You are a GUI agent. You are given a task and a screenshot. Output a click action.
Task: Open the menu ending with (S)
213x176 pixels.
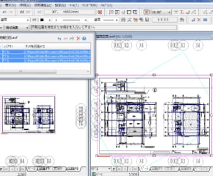[60, 5]
